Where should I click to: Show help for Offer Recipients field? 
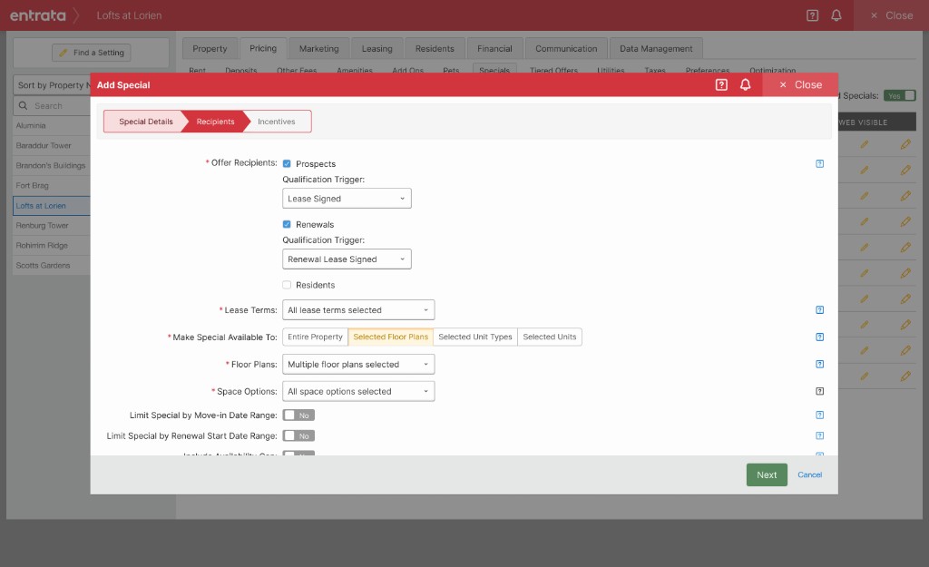point(819,163)
